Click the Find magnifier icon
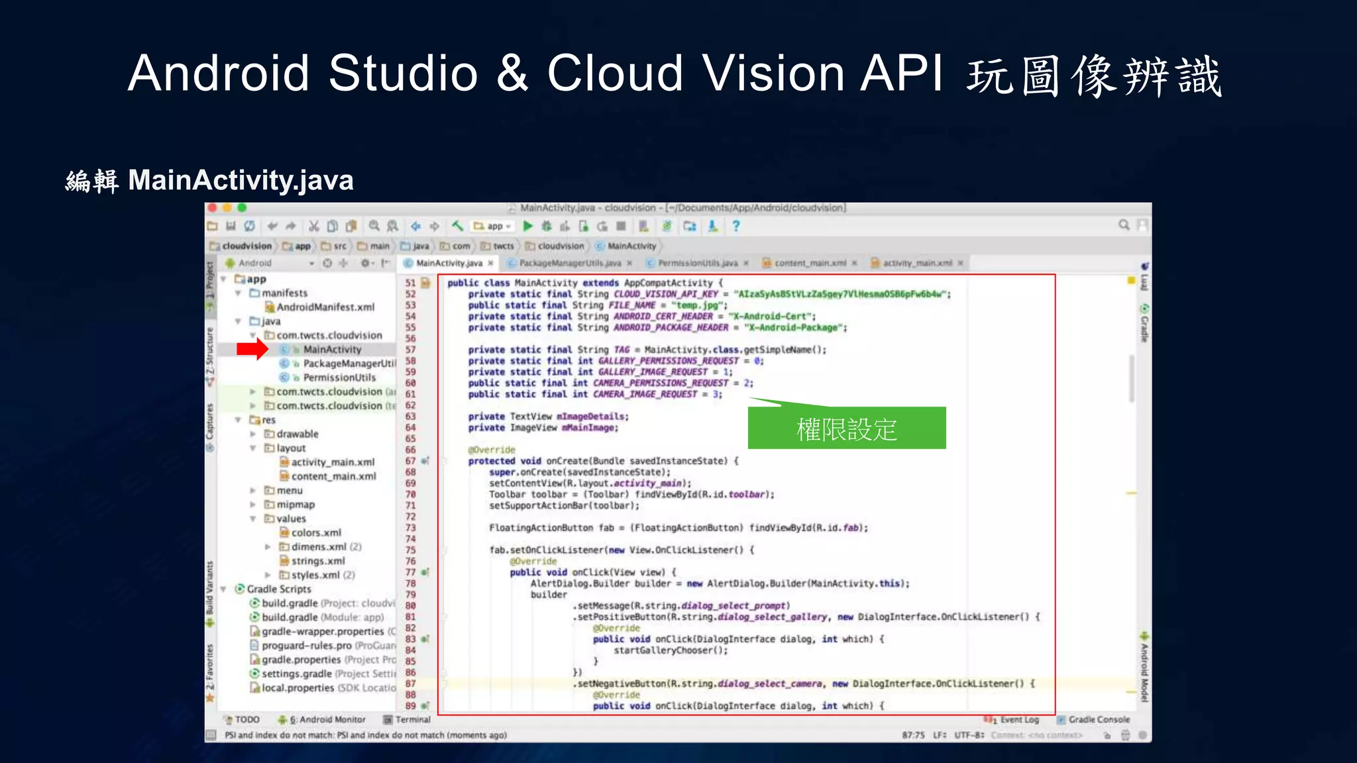 pos(374,226)
